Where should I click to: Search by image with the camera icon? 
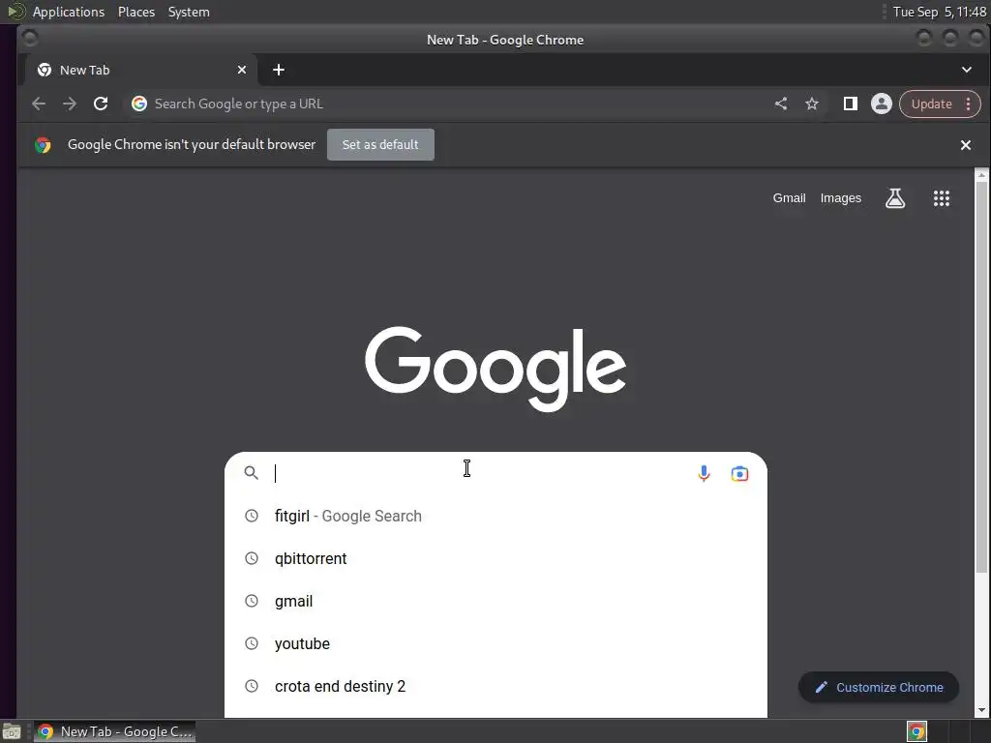coord(739,473)
